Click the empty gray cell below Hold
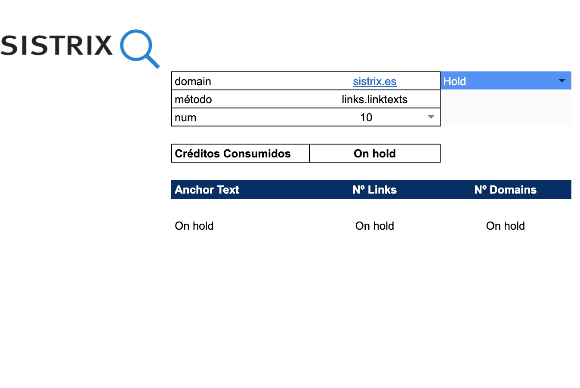 coord(506,108)
